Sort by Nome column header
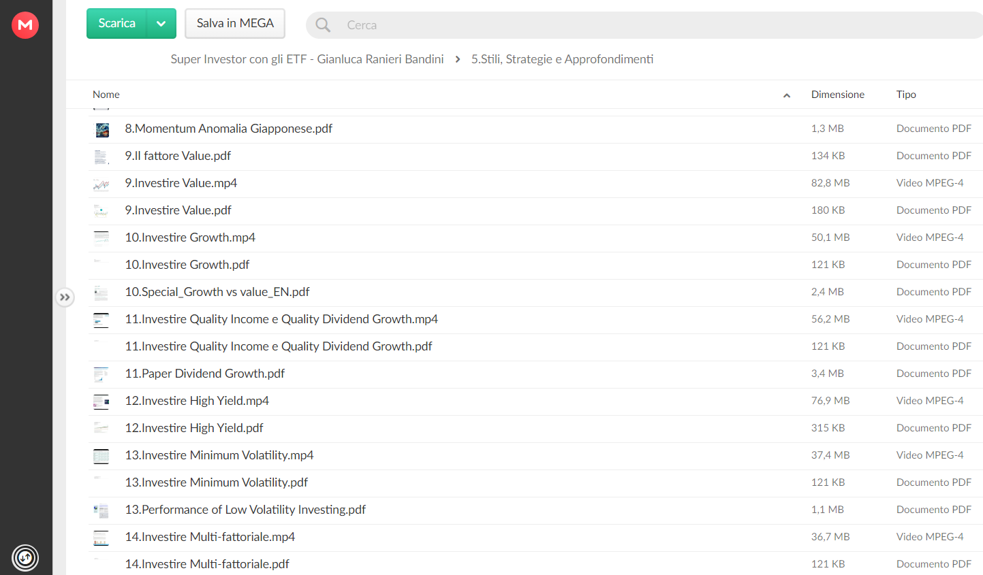Screen dimensions: 983x575 pyautogui.click(x=106, y=95)
